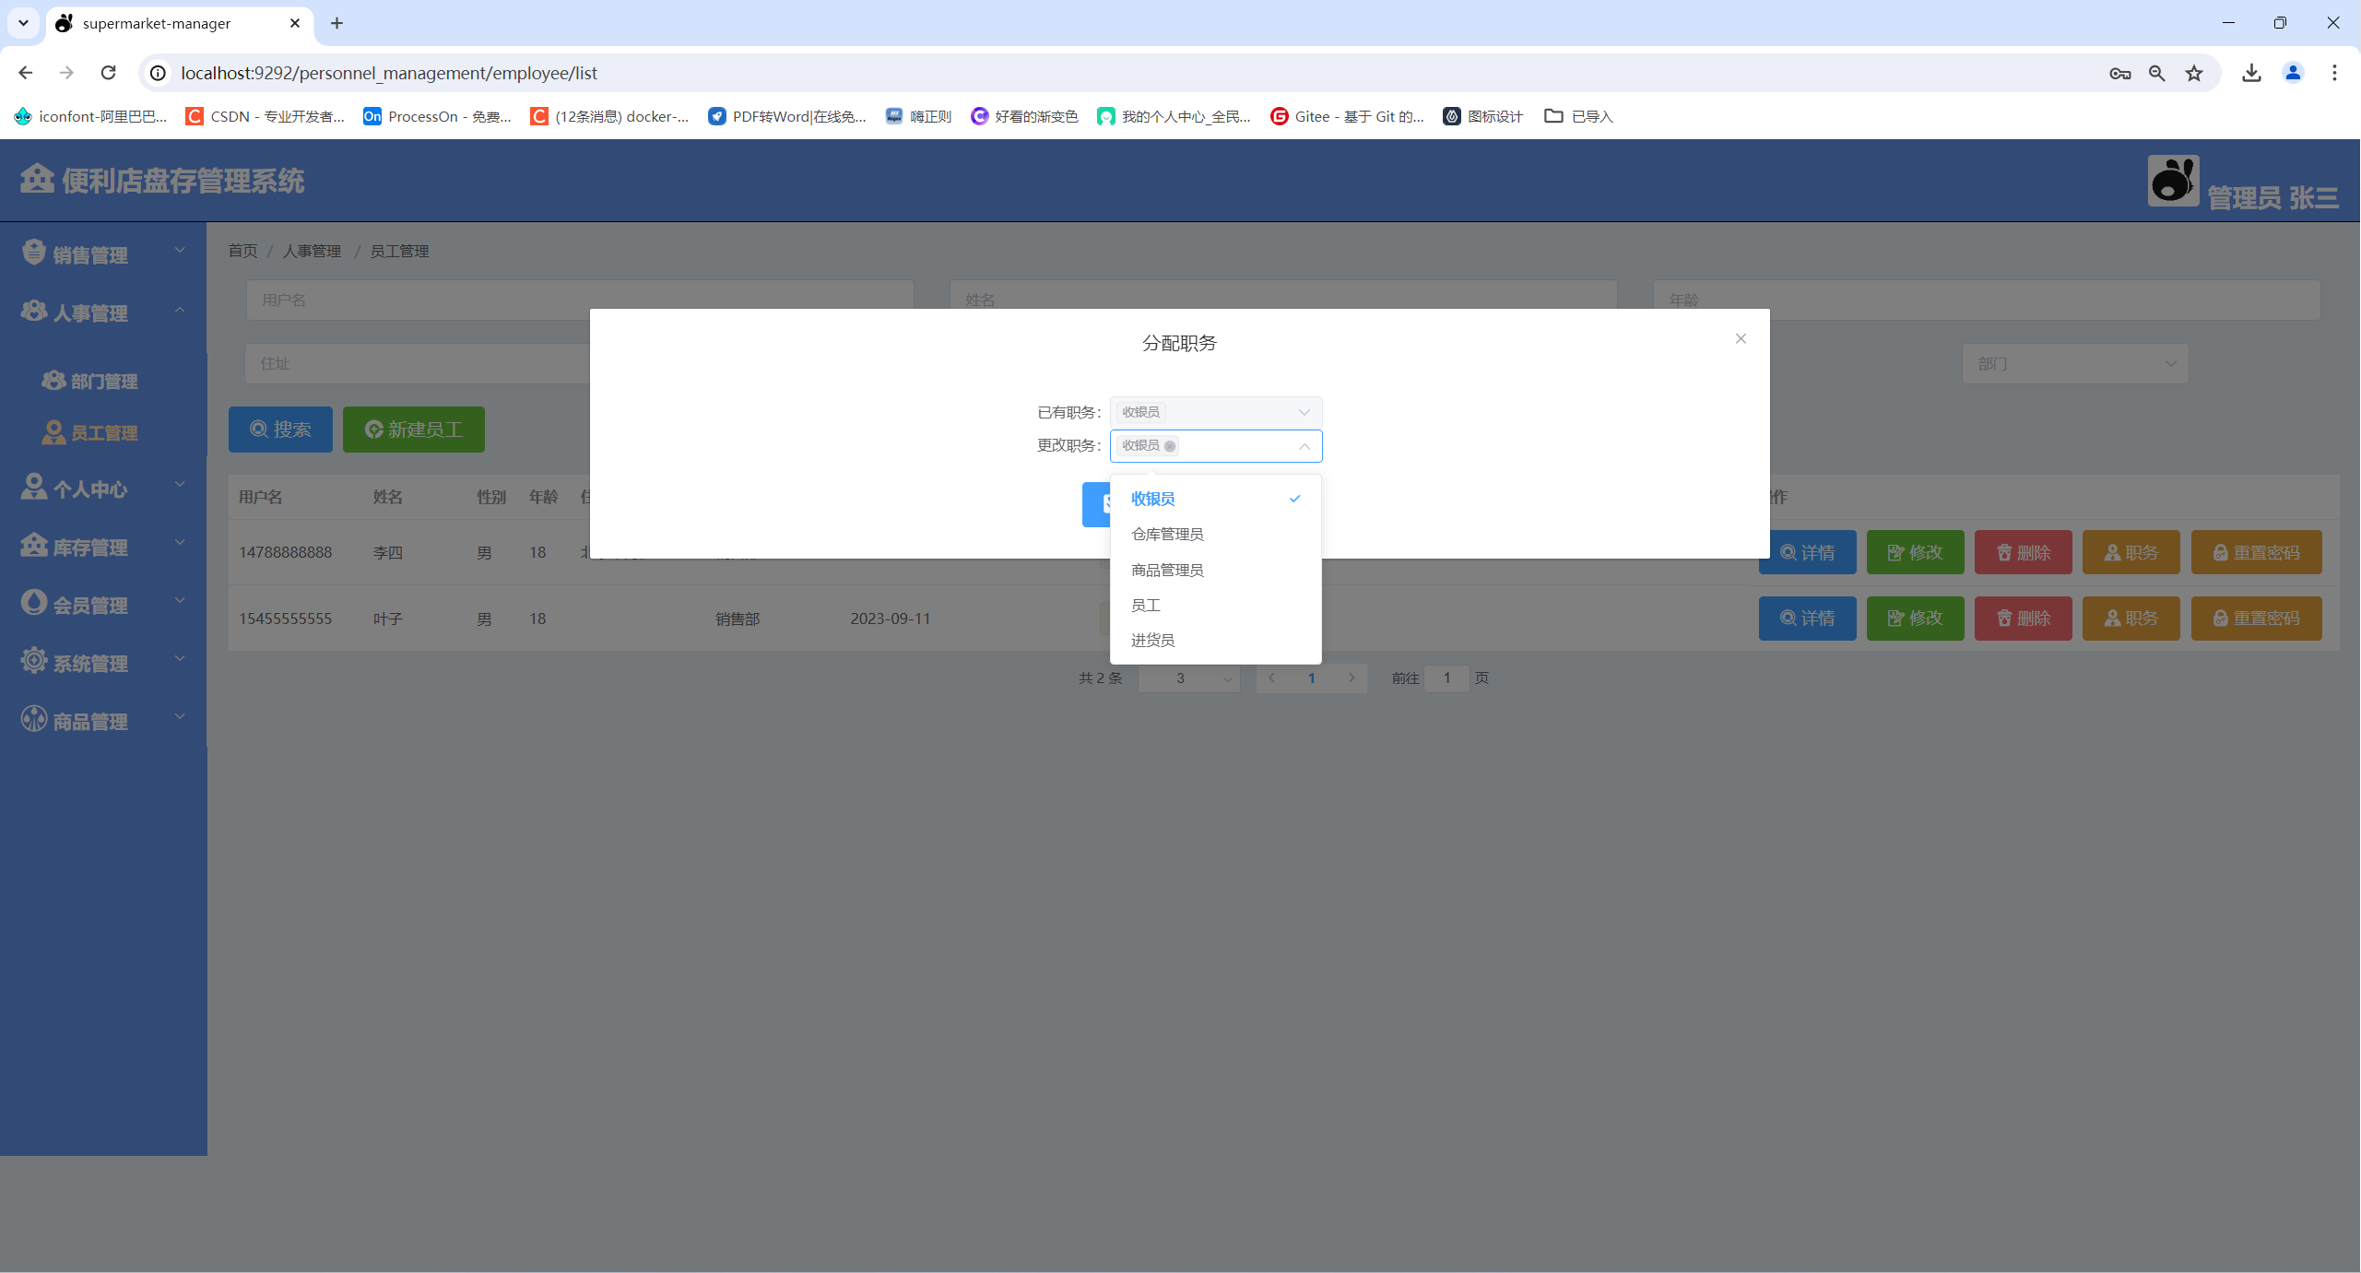This screenshot has width=2361, height=1273.
Task: Go to 首页 breadcrumb
Action: pos(242,251)
